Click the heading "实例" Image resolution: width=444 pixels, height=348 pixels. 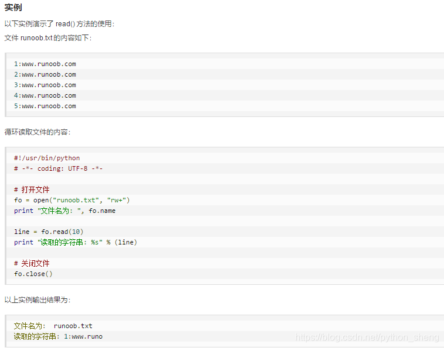pyautogui.click(x=13, y=8)
